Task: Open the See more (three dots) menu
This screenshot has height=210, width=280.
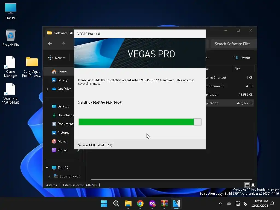Action: 207,58
